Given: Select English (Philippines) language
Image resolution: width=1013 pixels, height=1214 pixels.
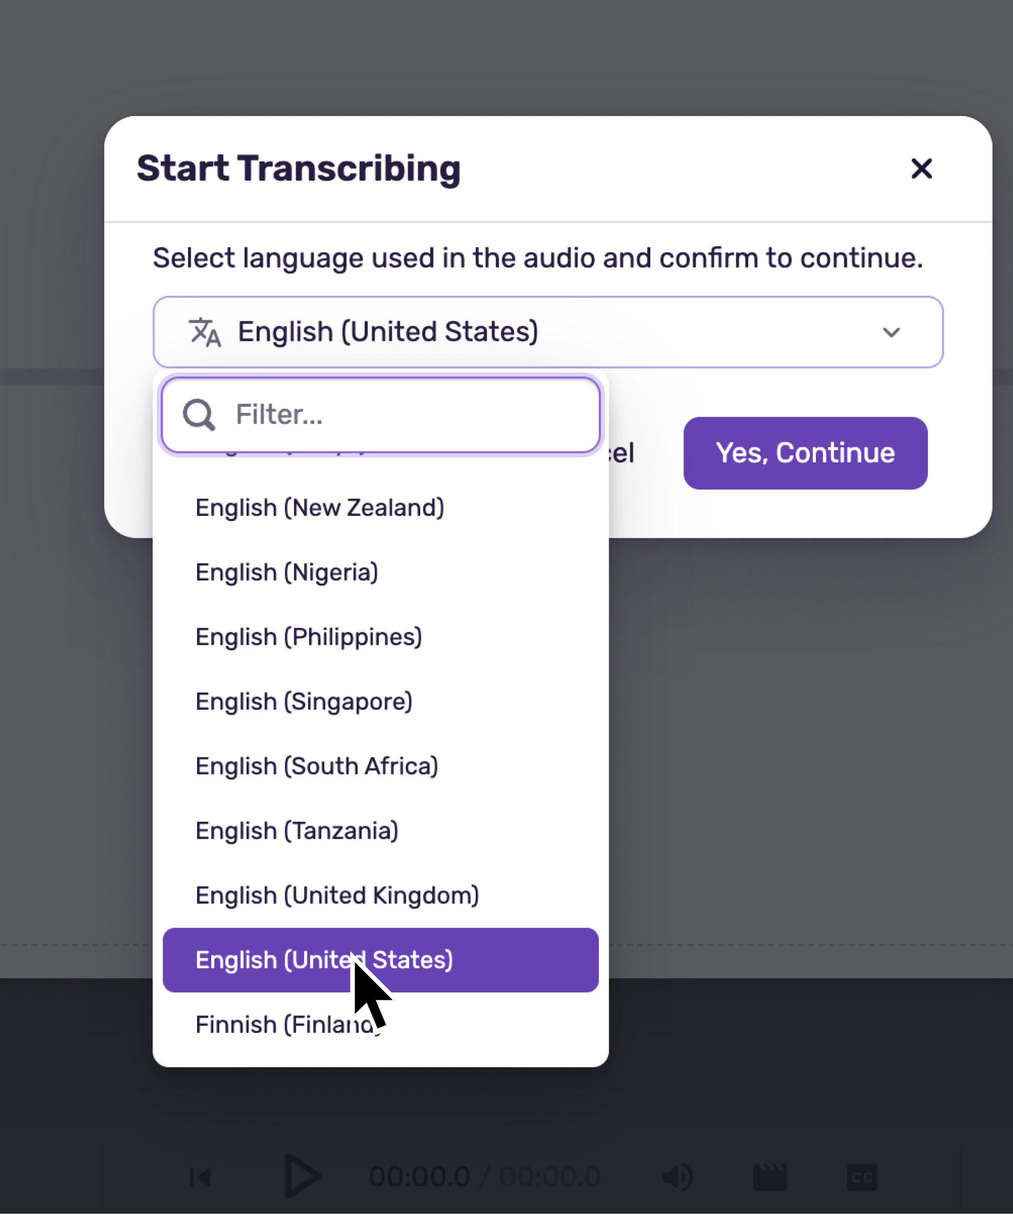Looking at the screenshot, I should coord(309,637).
